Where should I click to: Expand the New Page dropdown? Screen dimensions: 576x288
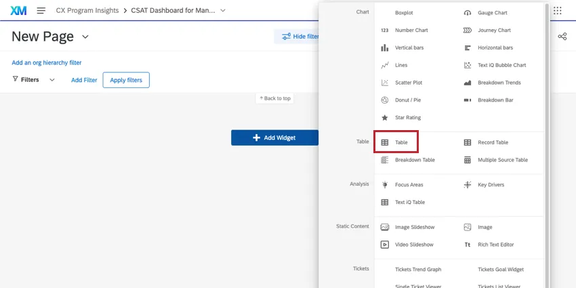85,37
